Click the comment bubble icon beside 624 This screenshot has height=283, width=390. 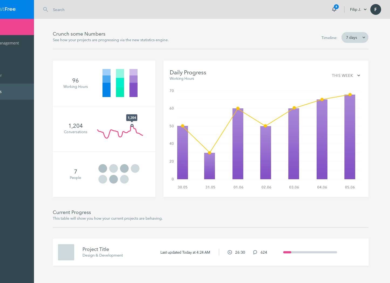click(255, 252)
